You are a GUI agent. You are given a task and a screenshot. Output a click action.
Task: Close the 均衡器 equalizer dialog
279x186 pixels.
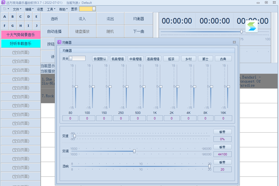click(x=234, y=42)
